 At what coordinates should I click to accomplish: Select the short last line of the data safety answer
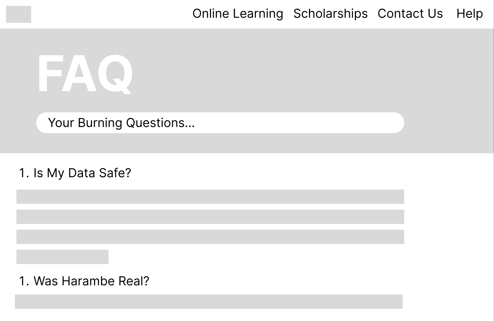[x=62, y=257]
